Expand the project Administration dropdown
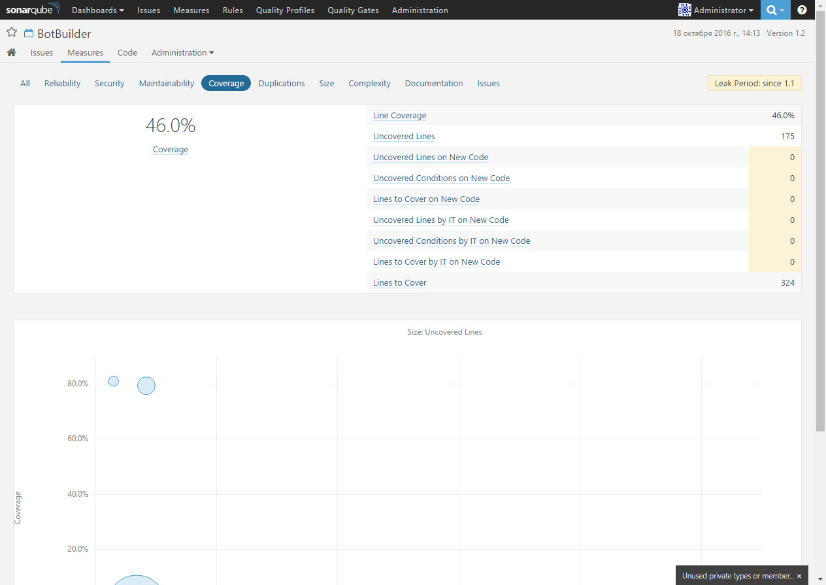The height and width of the screenshot is (585, 826). pyautogui.click(x=182, y=52)
